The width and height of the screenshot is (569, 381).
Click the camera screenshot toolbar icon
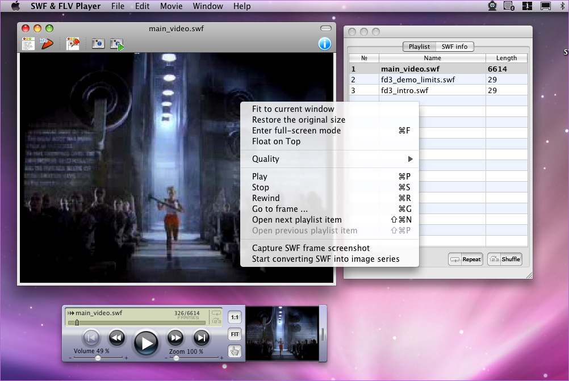[x=98, y=44]
